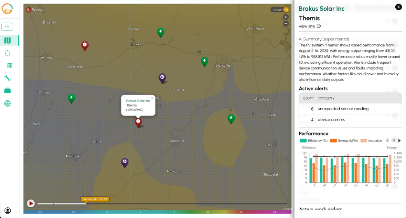The width and height of the screenshot is (406, 218).
Task: Toggle Insolation series in chart legend
Action: [x=372, y=141]
